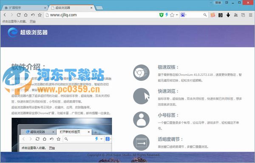This screenshot has width=255, height=163.
Task: Reload the current page
Action: 19,15
